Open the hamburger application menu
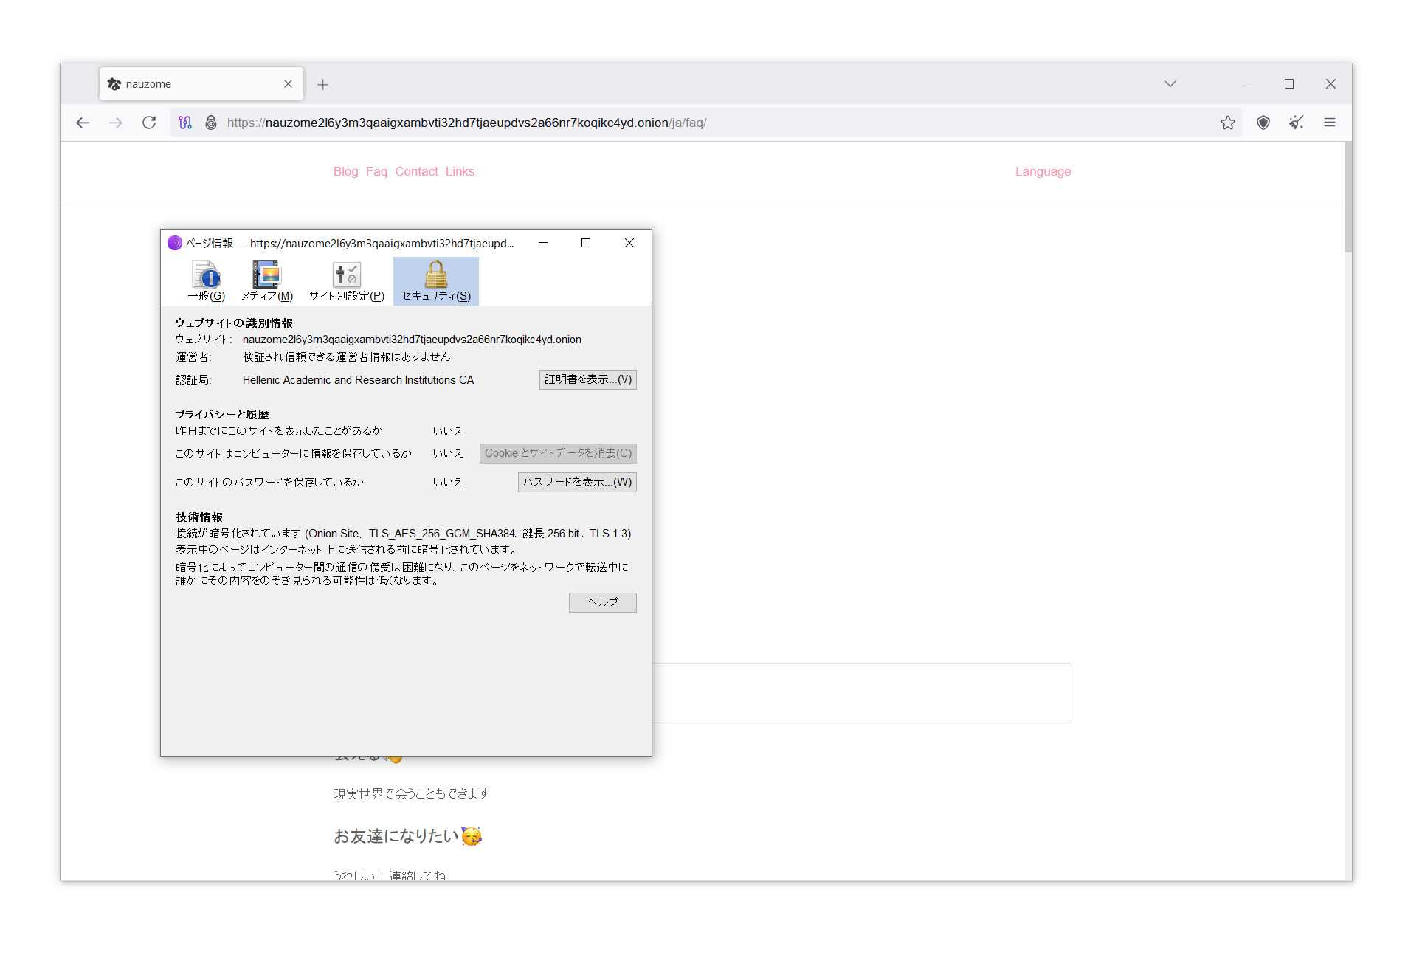Screen dimensions: 1422x958 (x=1330, y=123)
